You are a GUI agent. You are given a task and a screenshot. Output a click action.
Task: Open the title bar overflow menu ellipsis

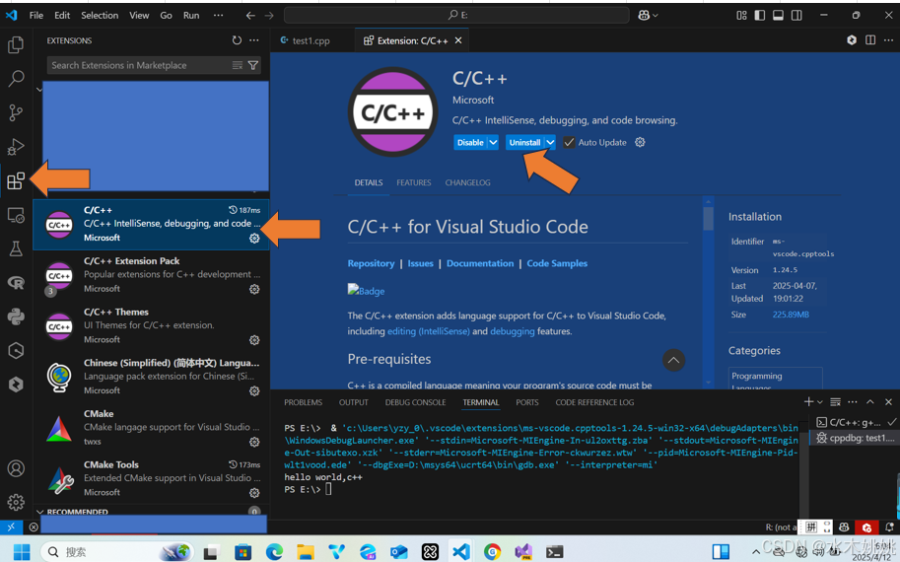tap(218, 16)
